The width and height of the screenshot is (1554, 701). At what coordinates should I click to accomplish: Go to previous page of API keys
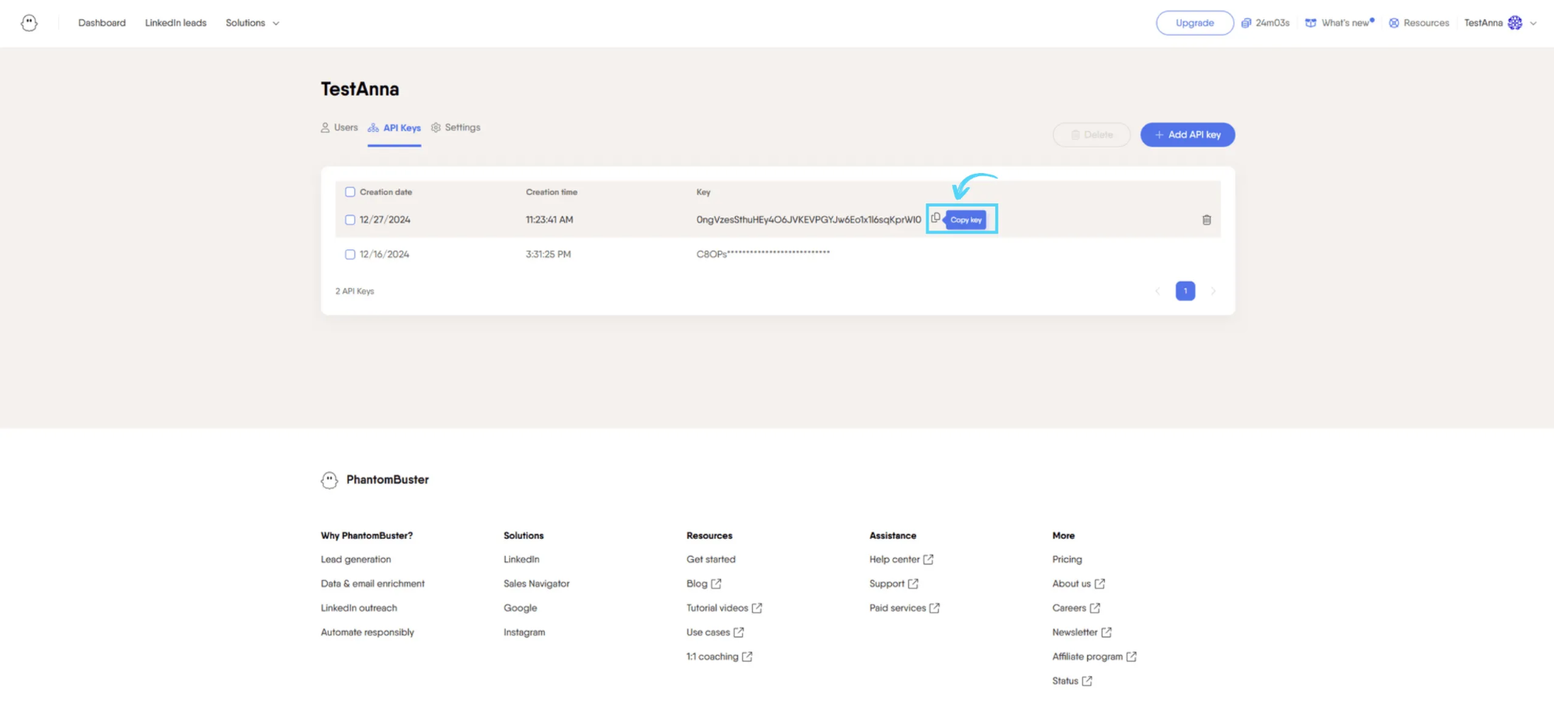[x=1158, y=291]
